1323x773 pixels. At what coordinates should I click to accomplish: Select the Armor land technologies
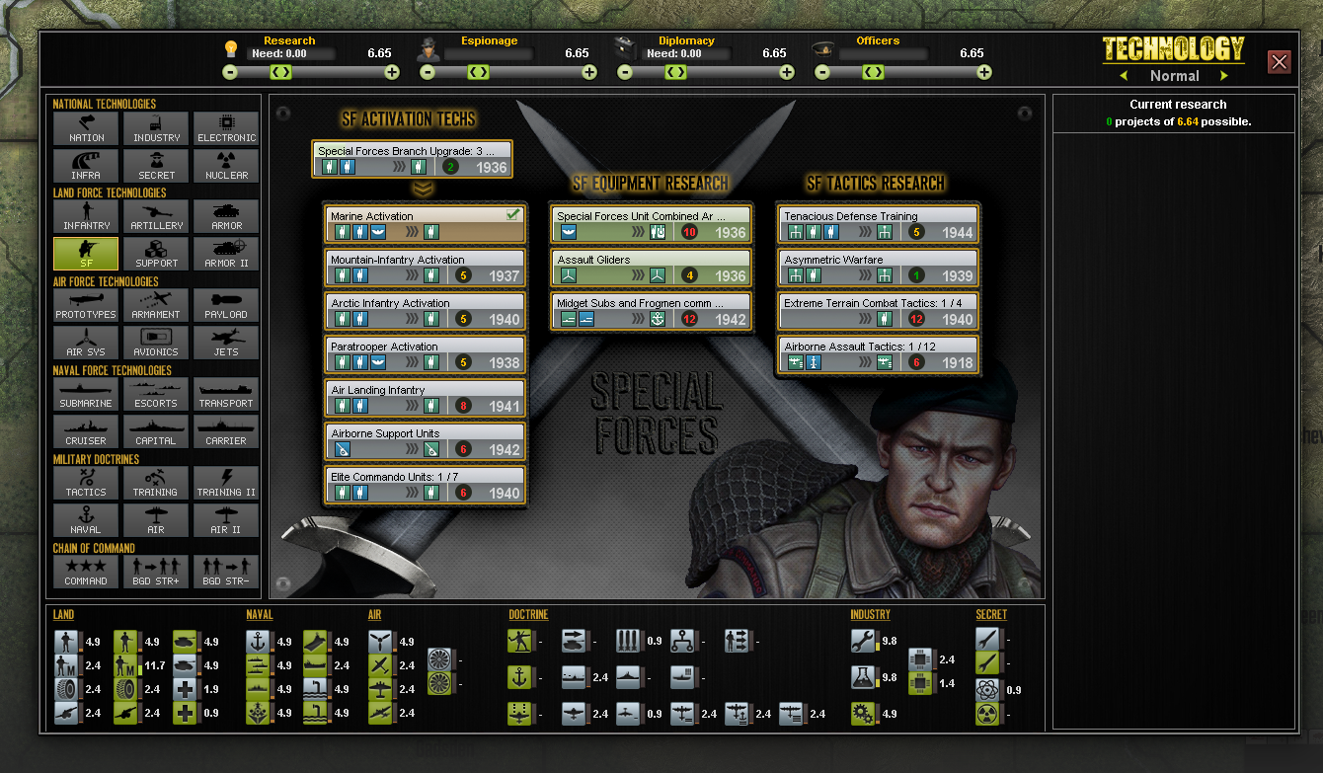click(x=226, y=217)
